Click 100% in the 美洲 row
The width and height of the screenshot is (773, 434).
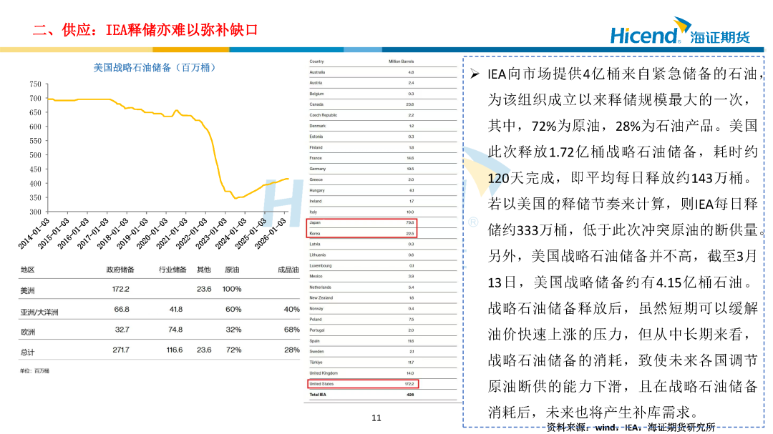232,289
